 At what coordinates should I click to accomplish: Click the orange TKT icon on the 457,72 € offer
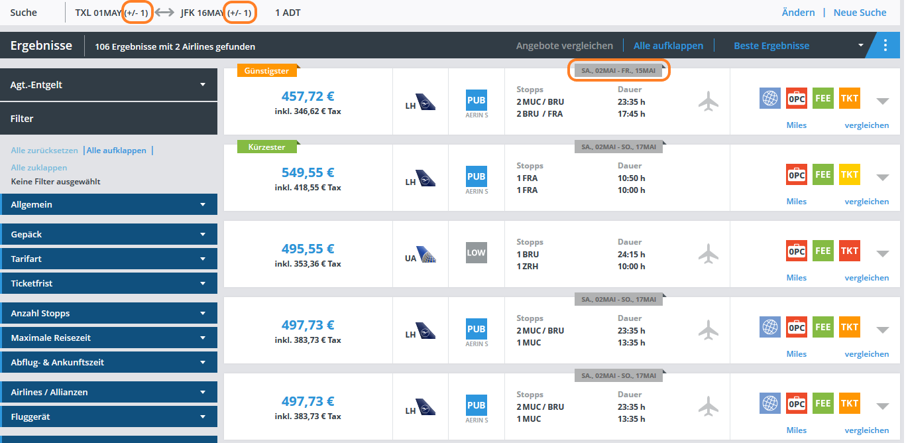pyautogui.click(x=849, y=99)
